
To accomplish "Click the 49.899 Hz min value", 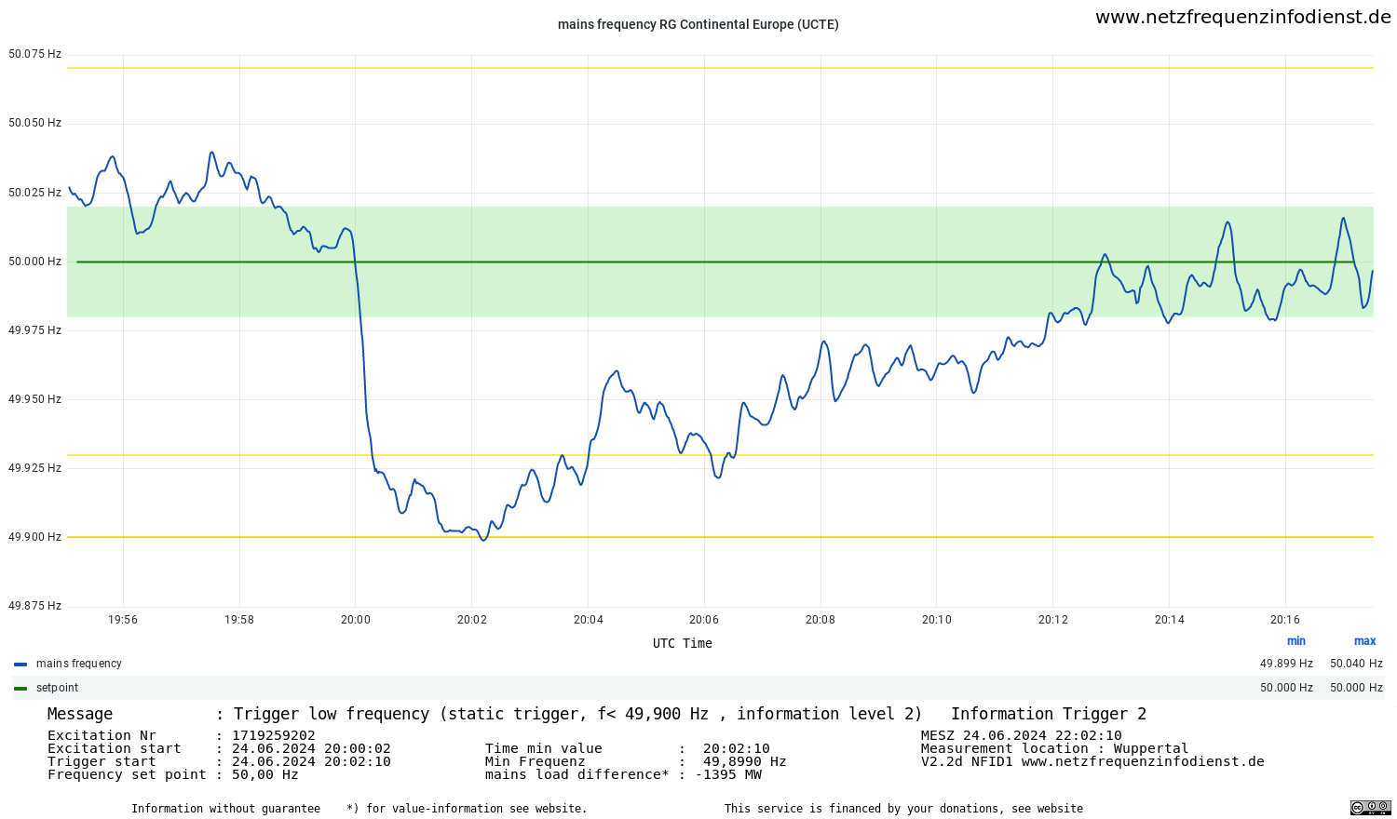I will click(x=1286, y=664).
